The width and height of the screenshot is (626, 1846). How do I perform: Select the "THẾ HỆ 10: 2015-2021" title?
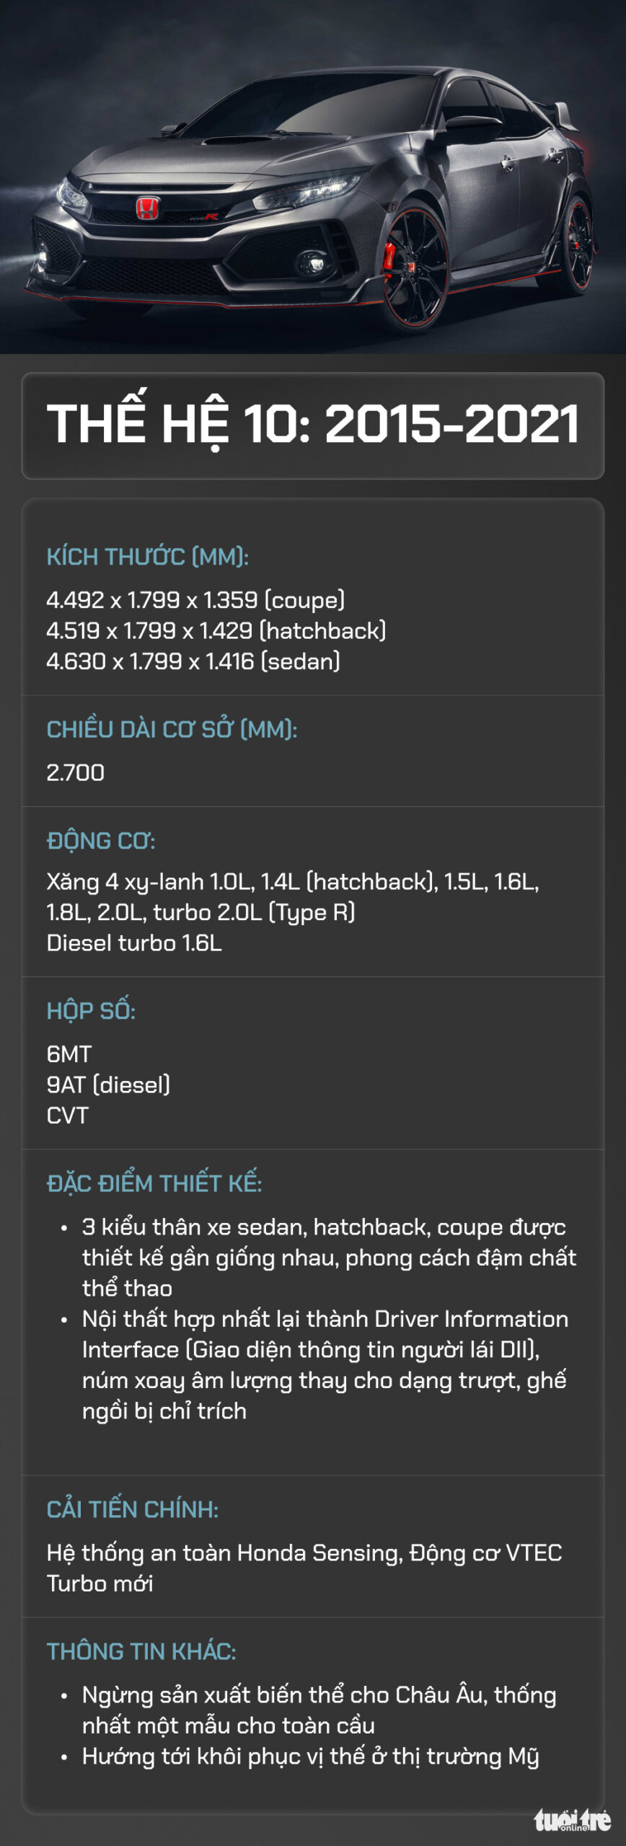tap(313, 424)
